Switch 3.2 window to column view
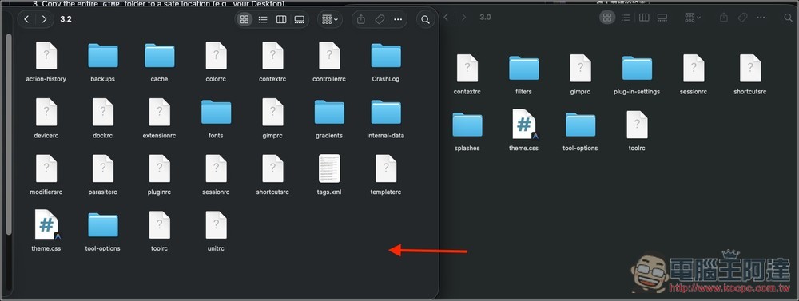The image size is (799, 301). click(280, 19)
